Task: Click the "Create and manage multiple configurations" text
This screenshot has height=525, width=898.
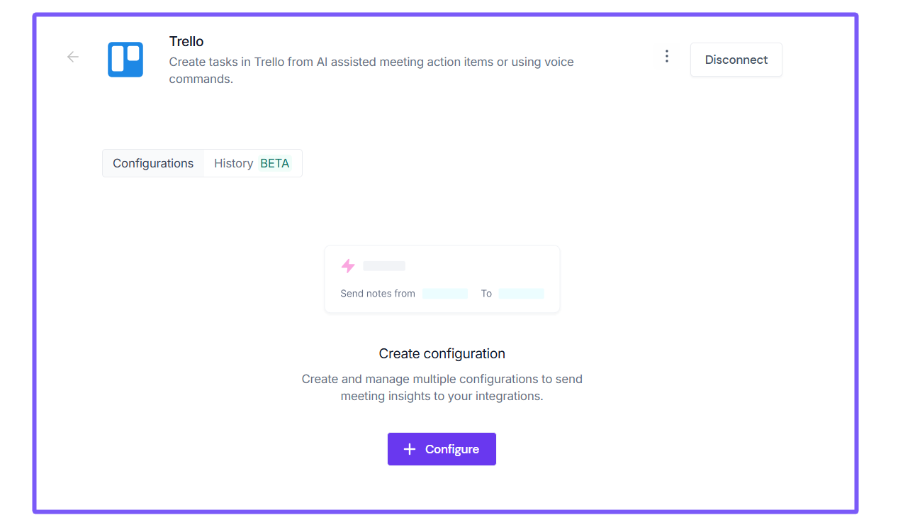Action: 442,387
